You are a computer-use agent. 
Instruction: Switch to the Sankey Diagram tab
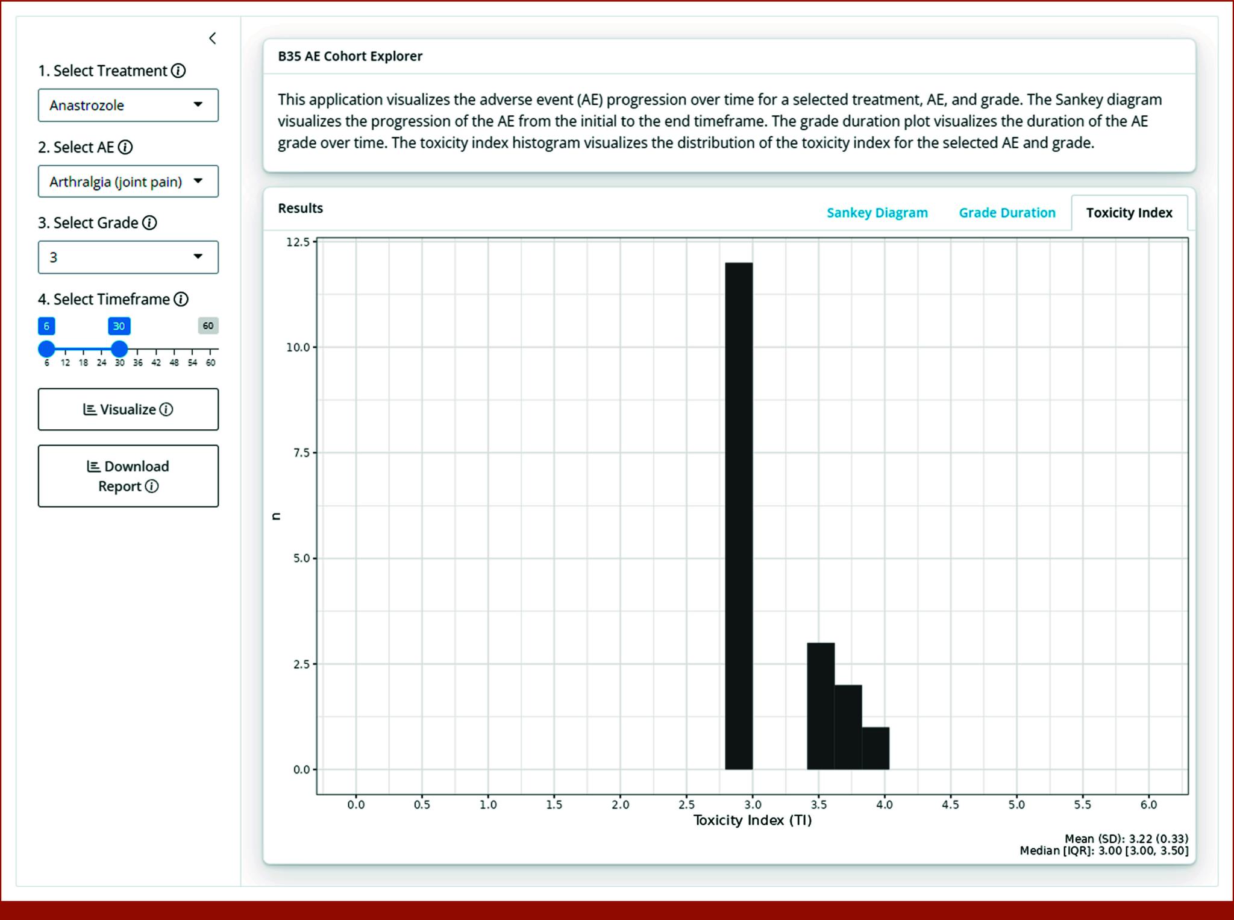[877, 213]
